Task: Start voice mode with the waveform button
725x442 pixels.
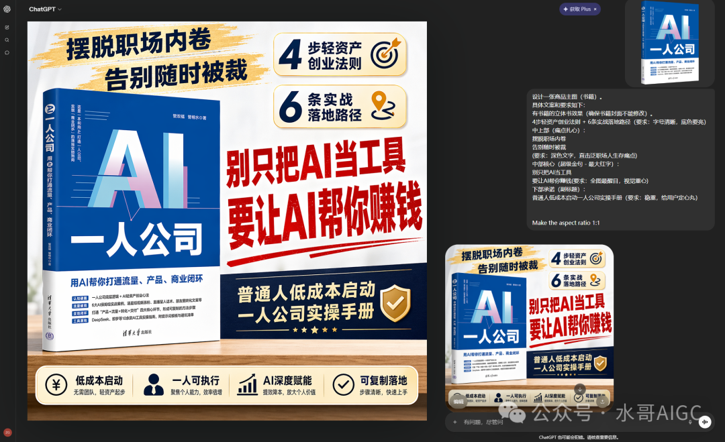Action: [x=705, y=421]
